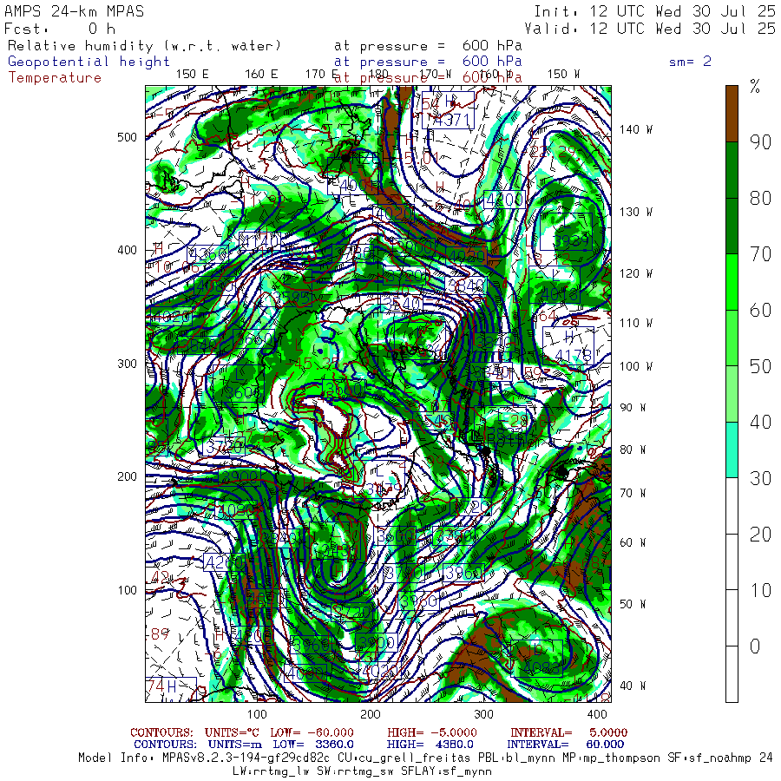781x781 pixels.
Task: Click the 'LW:rrtmg_lw SW:rrtmg_sw SFLAY:sf_mynn' line
Action: coord(362,771)
